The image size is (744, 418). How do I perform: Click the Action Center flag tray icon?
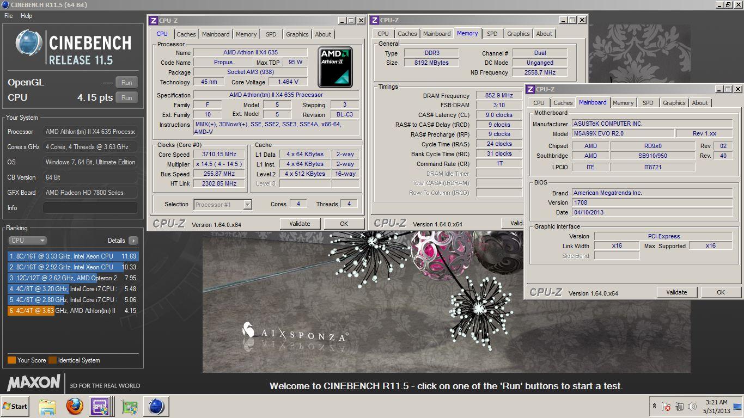pos(666,407)
